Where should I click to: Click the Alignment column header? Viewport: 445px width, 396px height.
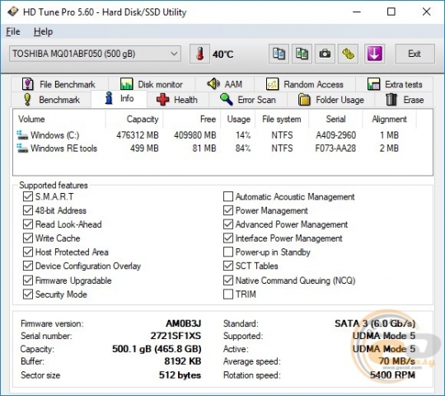389,119
